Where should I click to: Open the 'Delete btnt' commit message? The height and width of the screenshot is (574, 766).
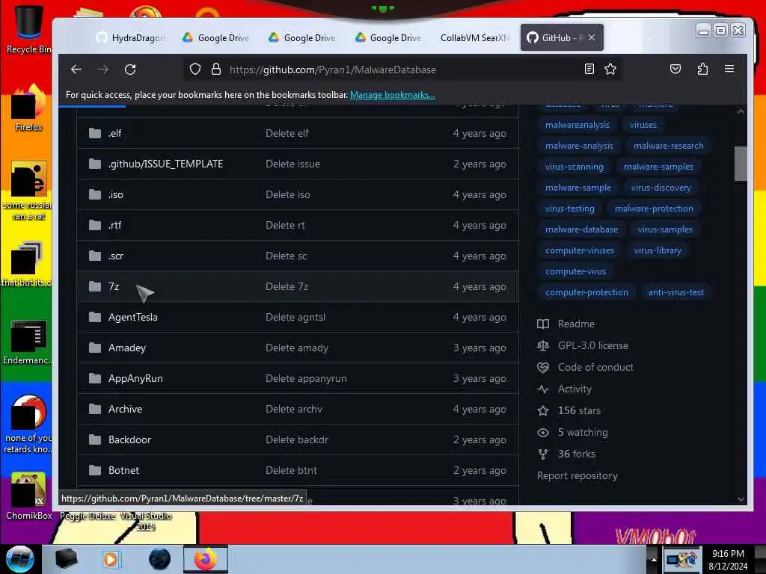(291, 471)
